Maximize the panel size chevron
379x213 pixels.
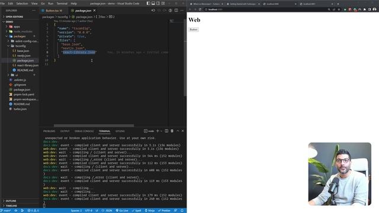178,131
